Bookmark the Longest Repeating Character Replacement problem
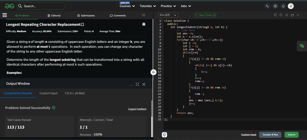 point(82,25)
